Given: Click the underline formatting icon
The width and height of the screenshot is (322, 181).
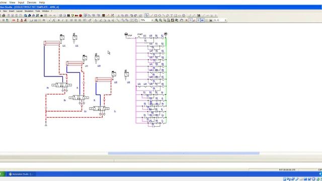Looking at the screenshot, I should click(x=66, y=20).
